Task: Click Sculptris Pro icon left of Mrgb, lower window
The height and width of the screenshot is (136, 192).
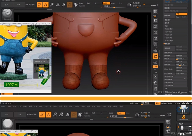Action: pos(80,115)
